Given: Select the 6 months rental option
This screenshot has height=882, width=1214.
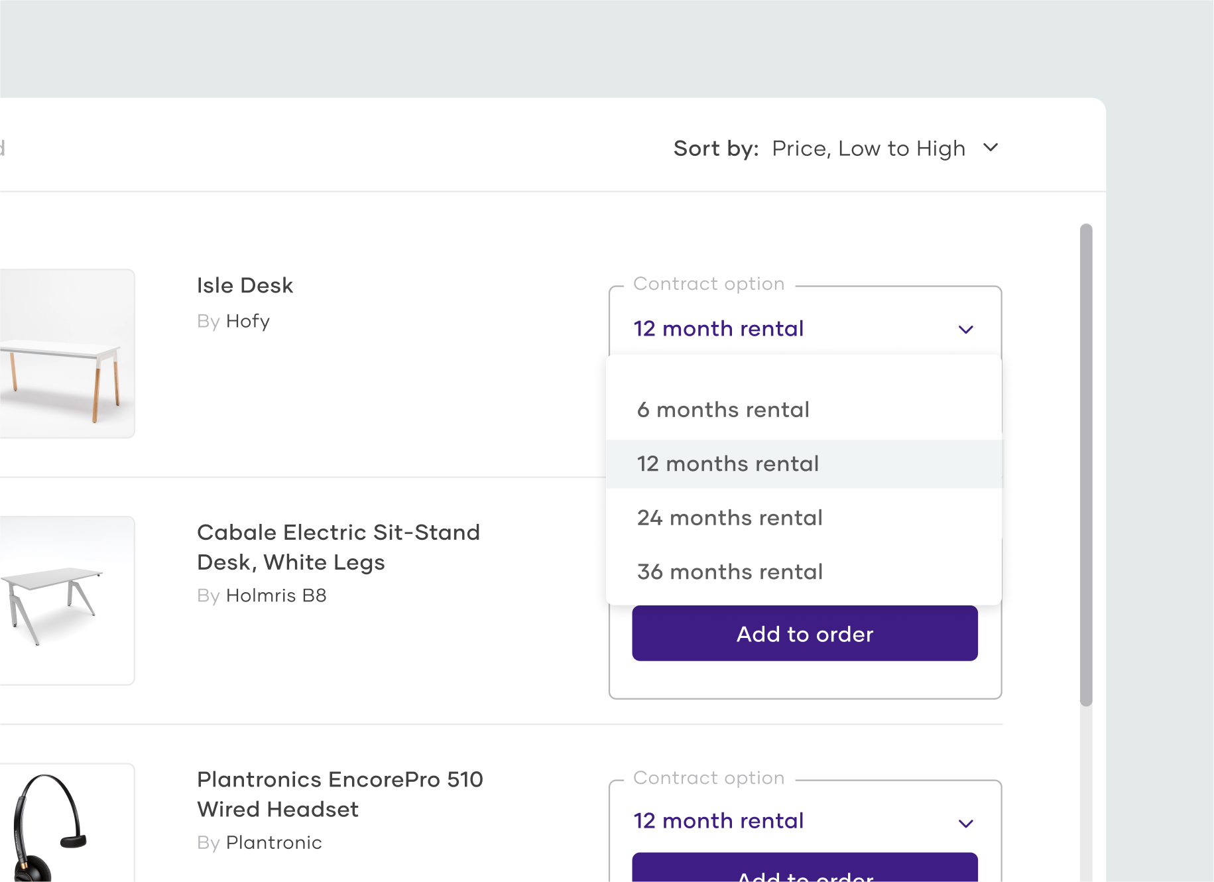Looking at the screenshot, I should pos(723,410).
